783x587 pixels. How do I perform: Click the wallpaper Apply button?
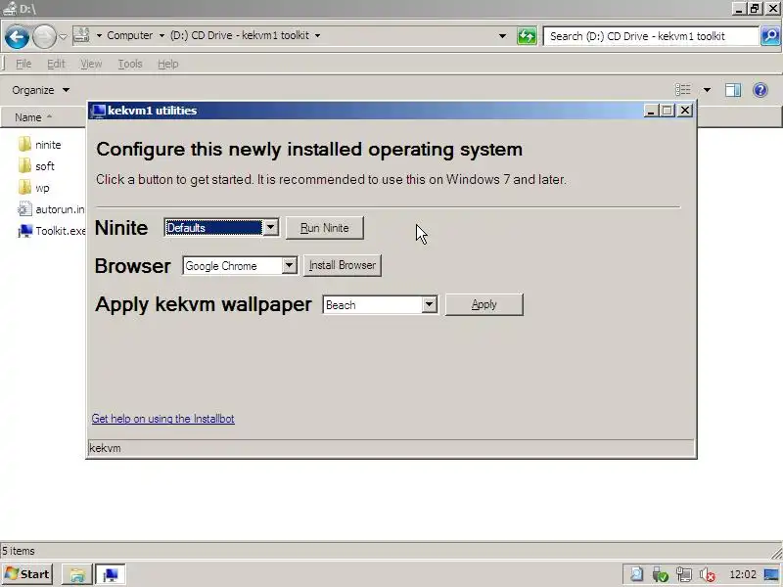click(484, 304)
